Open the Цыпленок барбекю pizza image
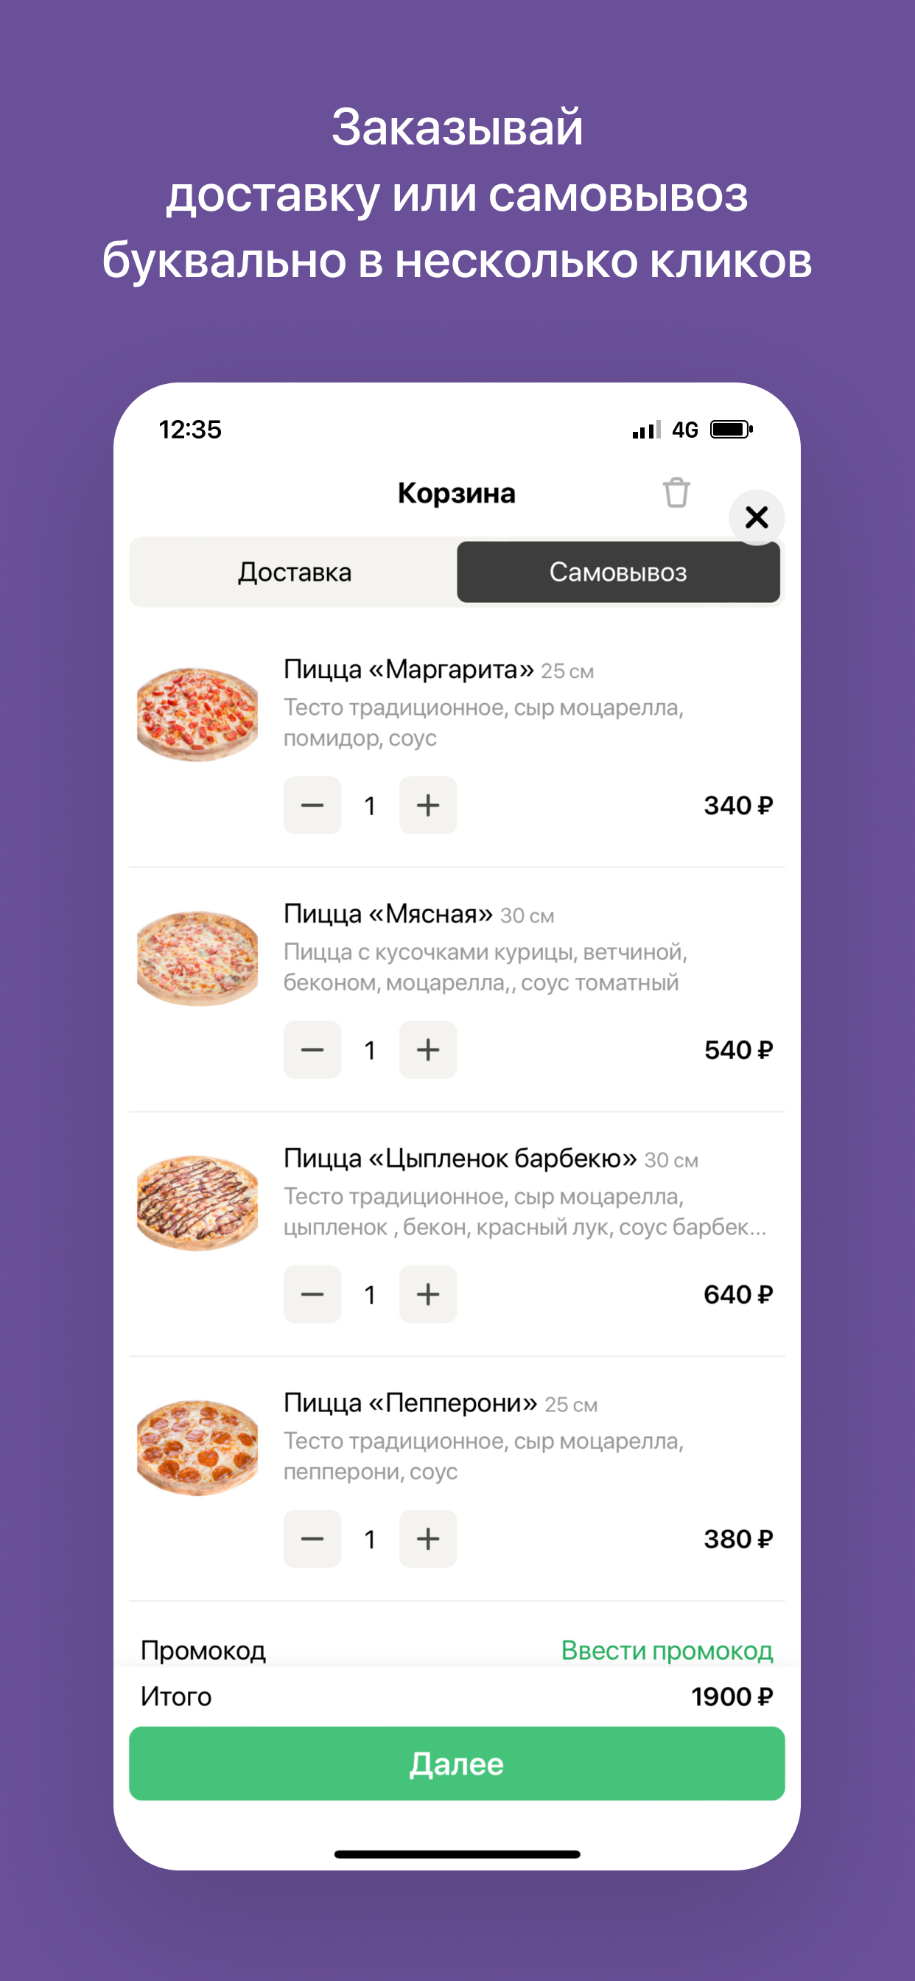Viewport: 915px width, 1981px height. 197,1203
